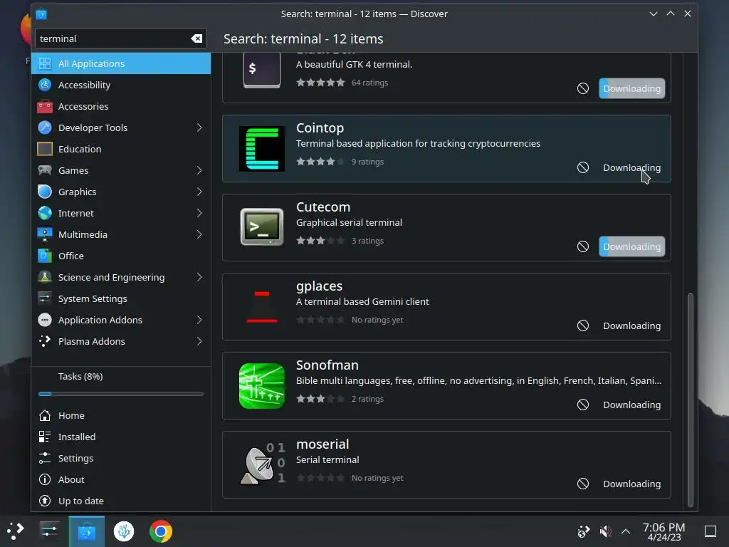729x547 pixels.
Task: Open the application launcher in taskbar
Action: pyautogui.click(x=16, y=531)
